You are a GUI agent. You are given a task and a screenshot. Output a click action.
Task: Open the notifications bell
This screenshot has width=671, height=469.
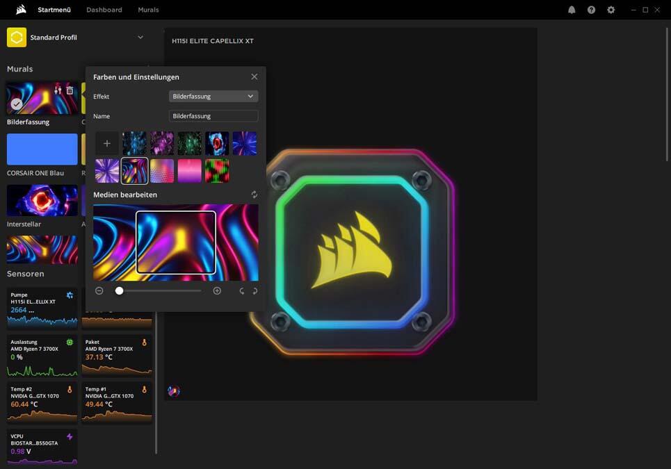click(x=572, y=10)
